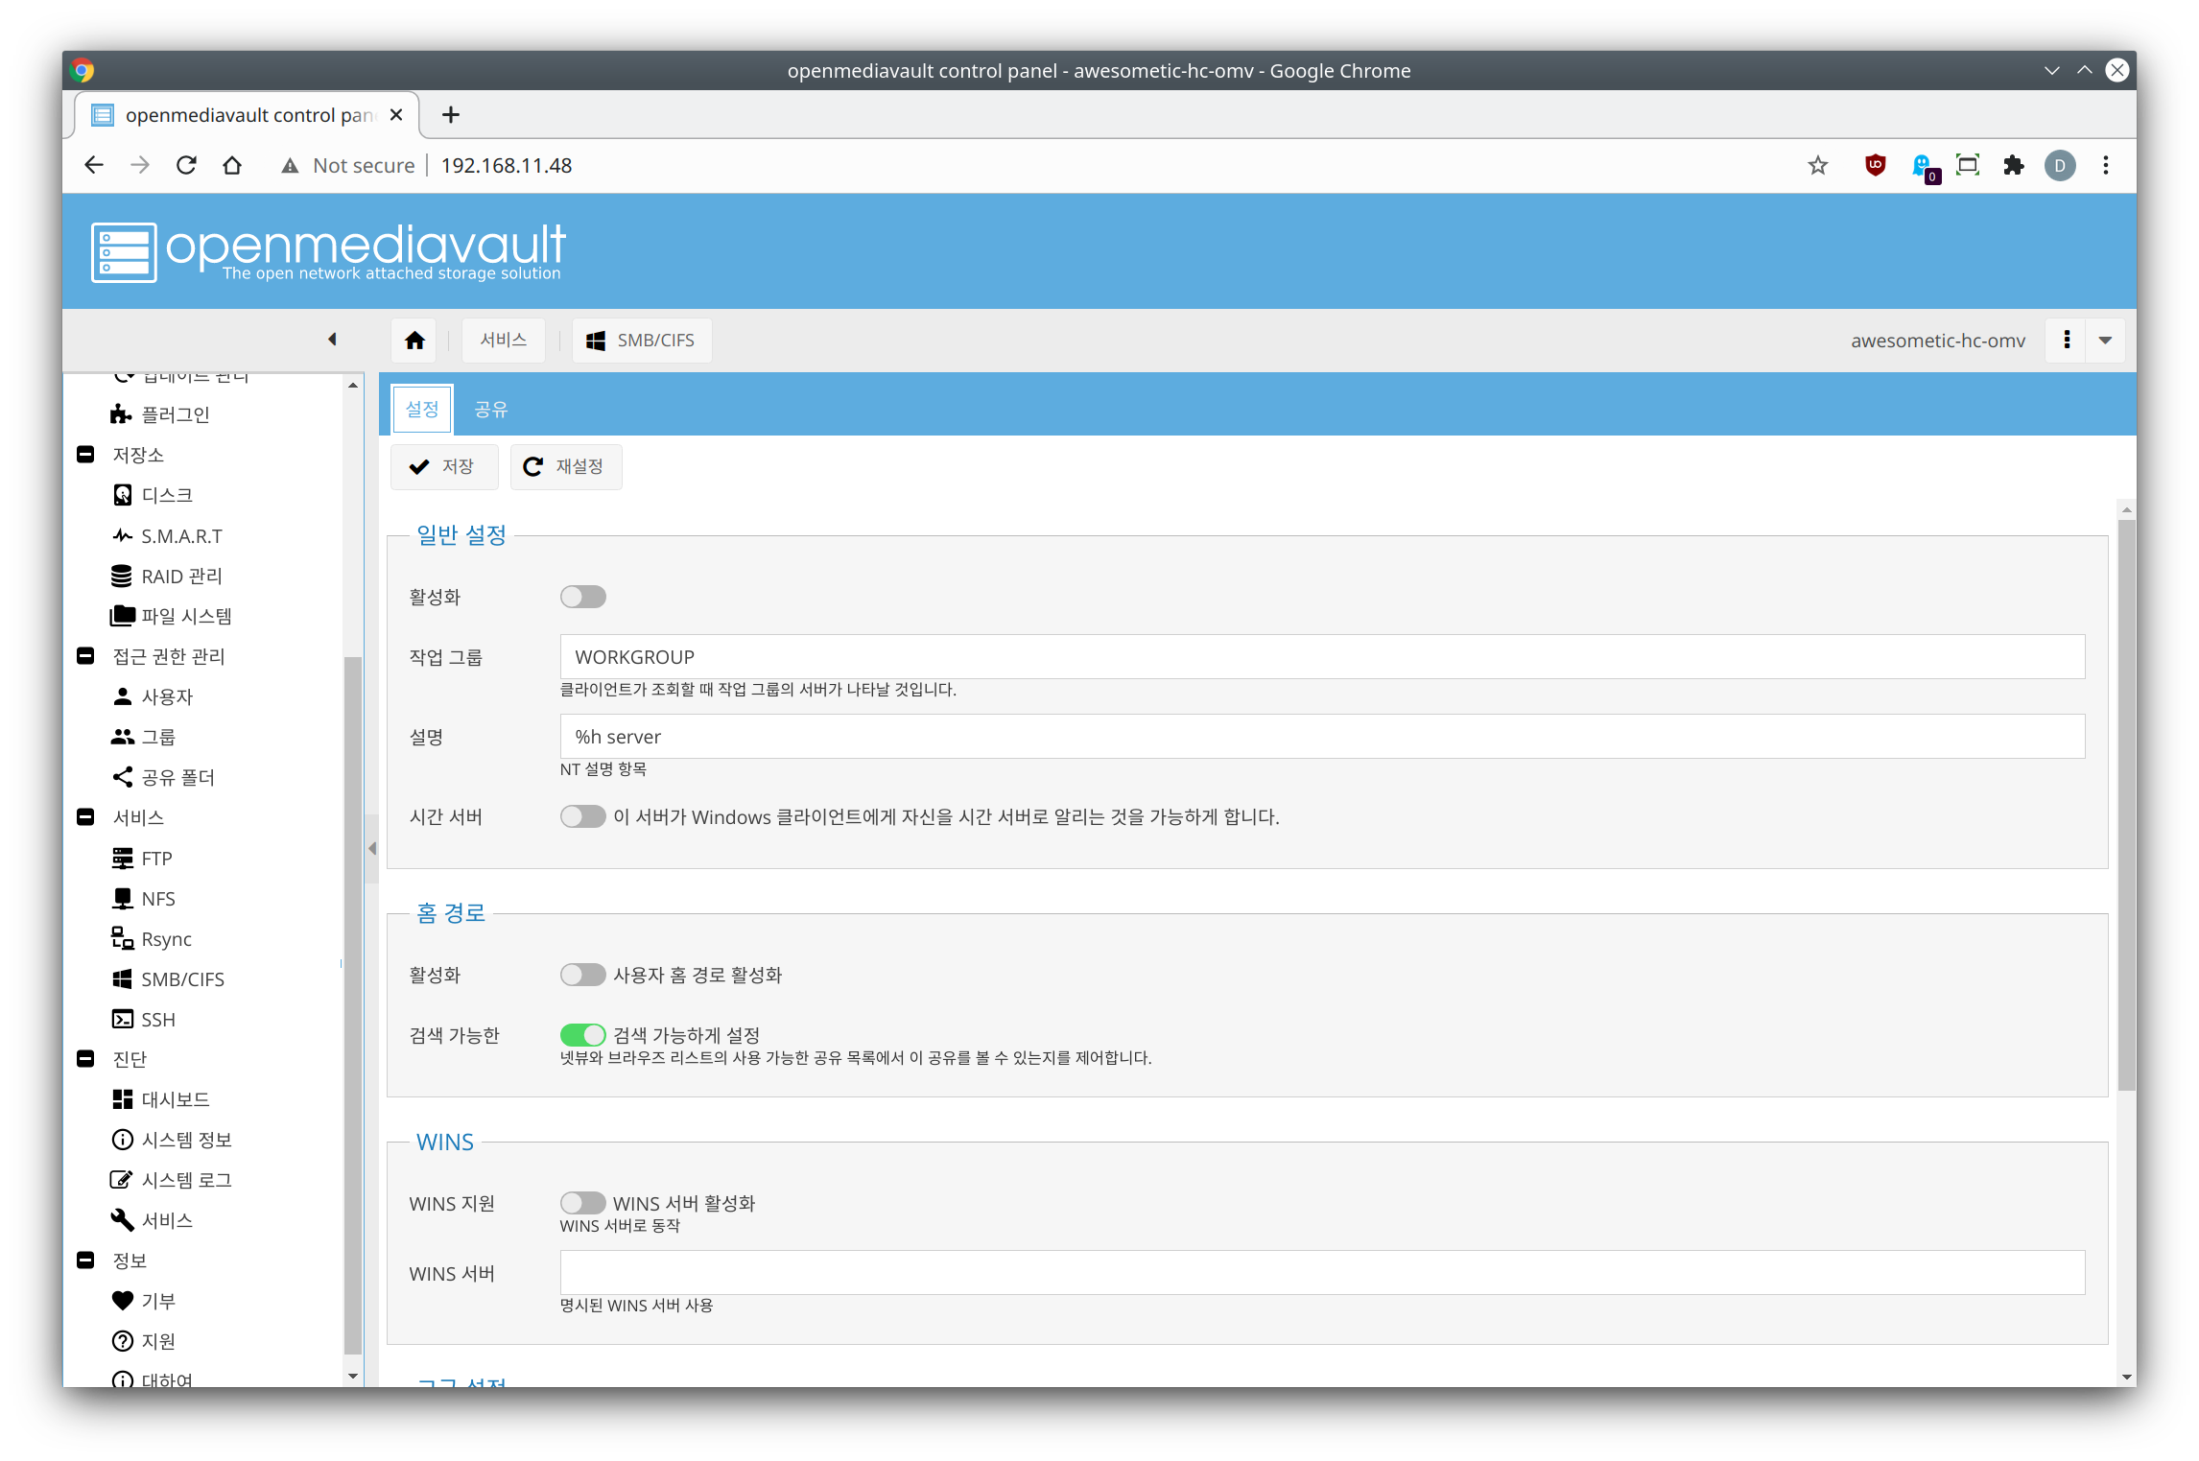This screenshot has width=2199, height=1461.
Task: Click the 재설정 reset button
Action: tap(565, 466)
